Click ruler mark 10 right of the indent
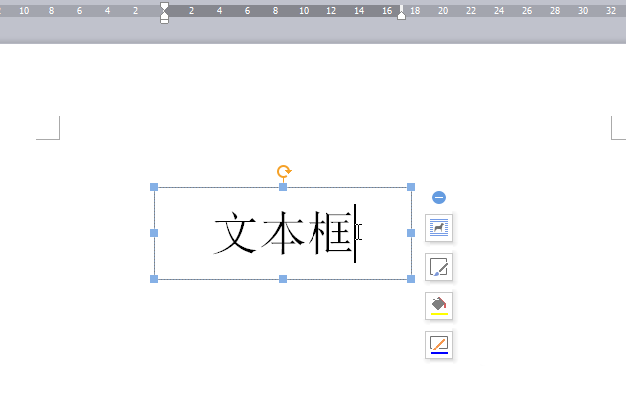Image resolution: width=626 pixels, height=397 pixels. click(x=304, y=11)
